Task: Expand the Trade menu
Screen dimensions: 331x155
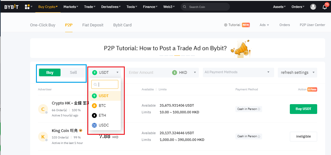Action: [90, 7]
